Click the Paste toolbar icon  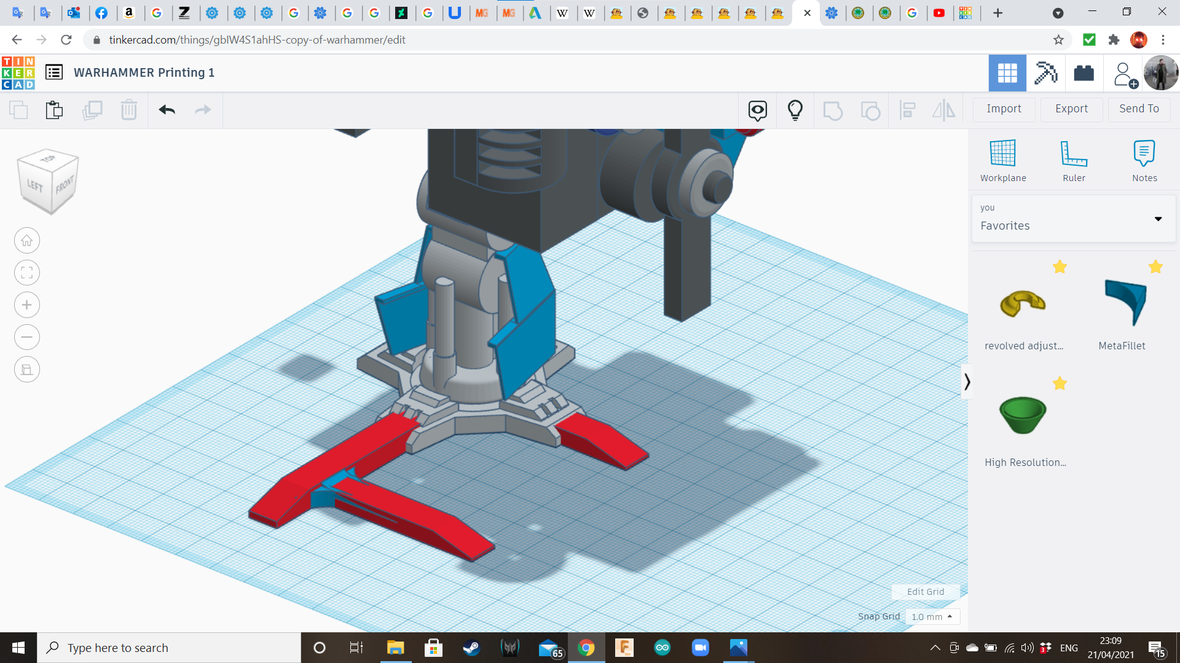click(x=54, y=110)
